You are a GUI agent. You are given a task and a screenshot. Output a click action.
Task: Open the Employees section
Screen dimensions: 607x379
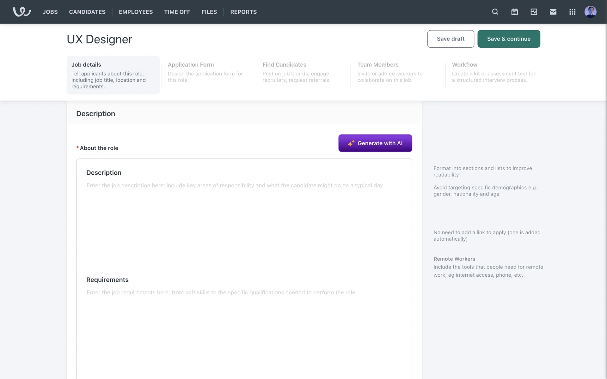point(136,12)
